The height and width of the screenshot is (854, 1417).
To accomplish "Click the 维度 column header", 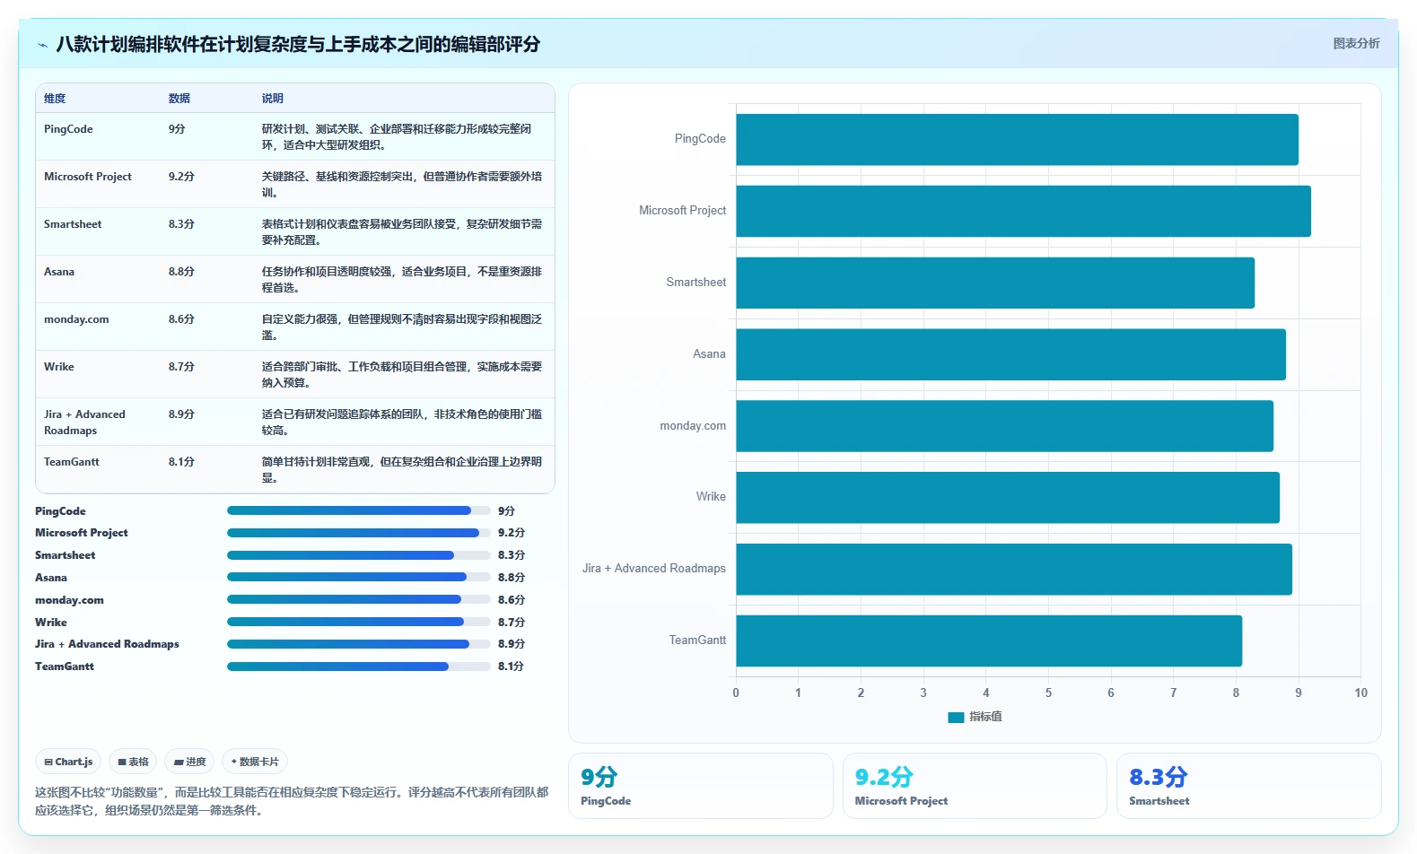I will (55, 99).
